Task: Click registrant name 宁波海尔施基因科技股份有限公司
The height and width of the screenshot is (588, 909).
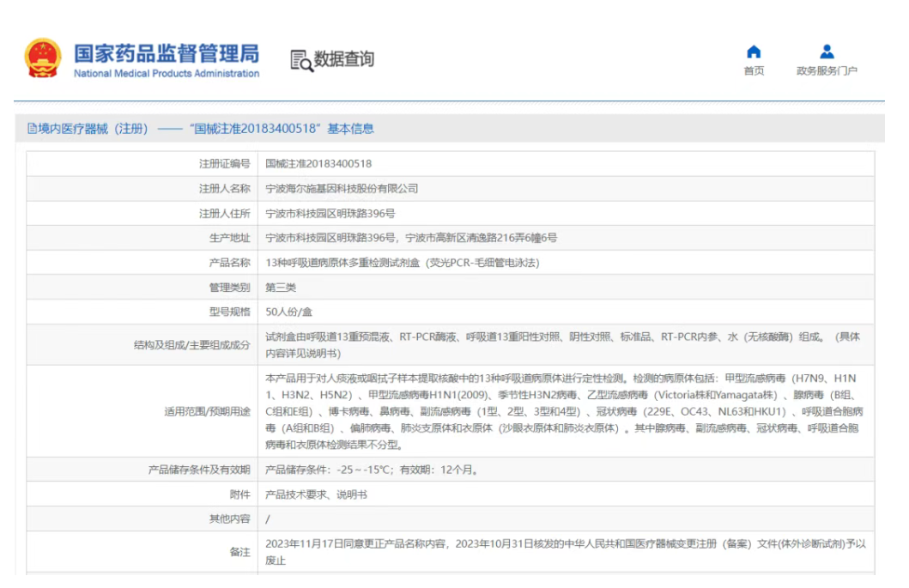Action: (342, 188)
